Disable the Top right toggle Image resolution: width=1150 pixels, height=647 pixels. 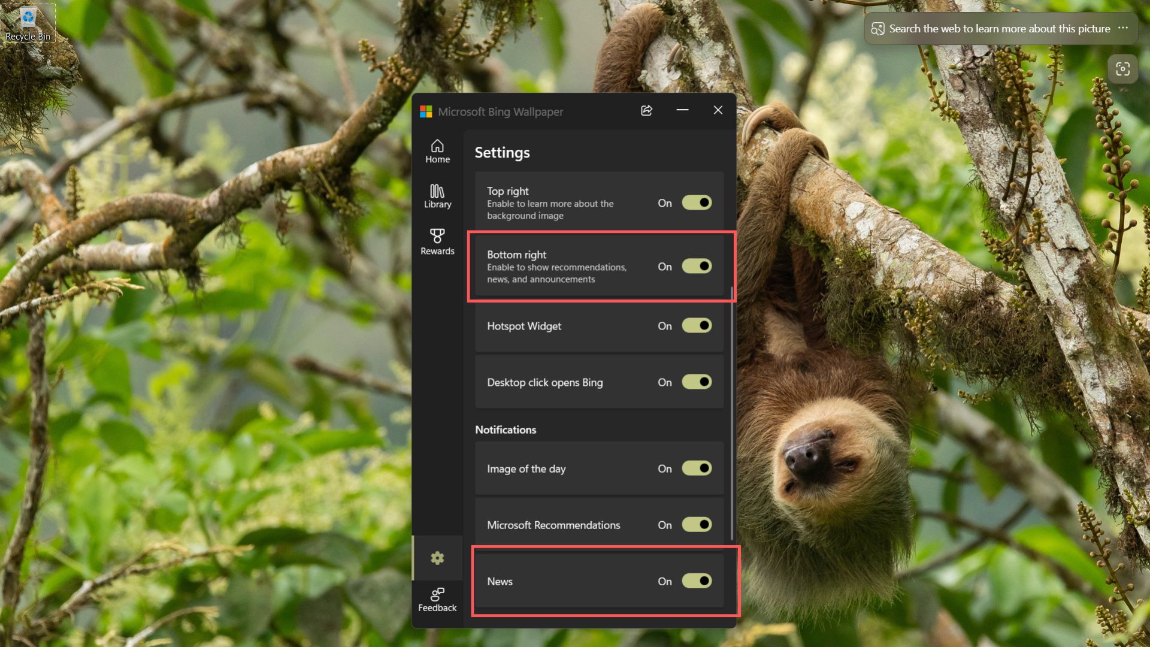pyautogui.click(x=697, y=202)
